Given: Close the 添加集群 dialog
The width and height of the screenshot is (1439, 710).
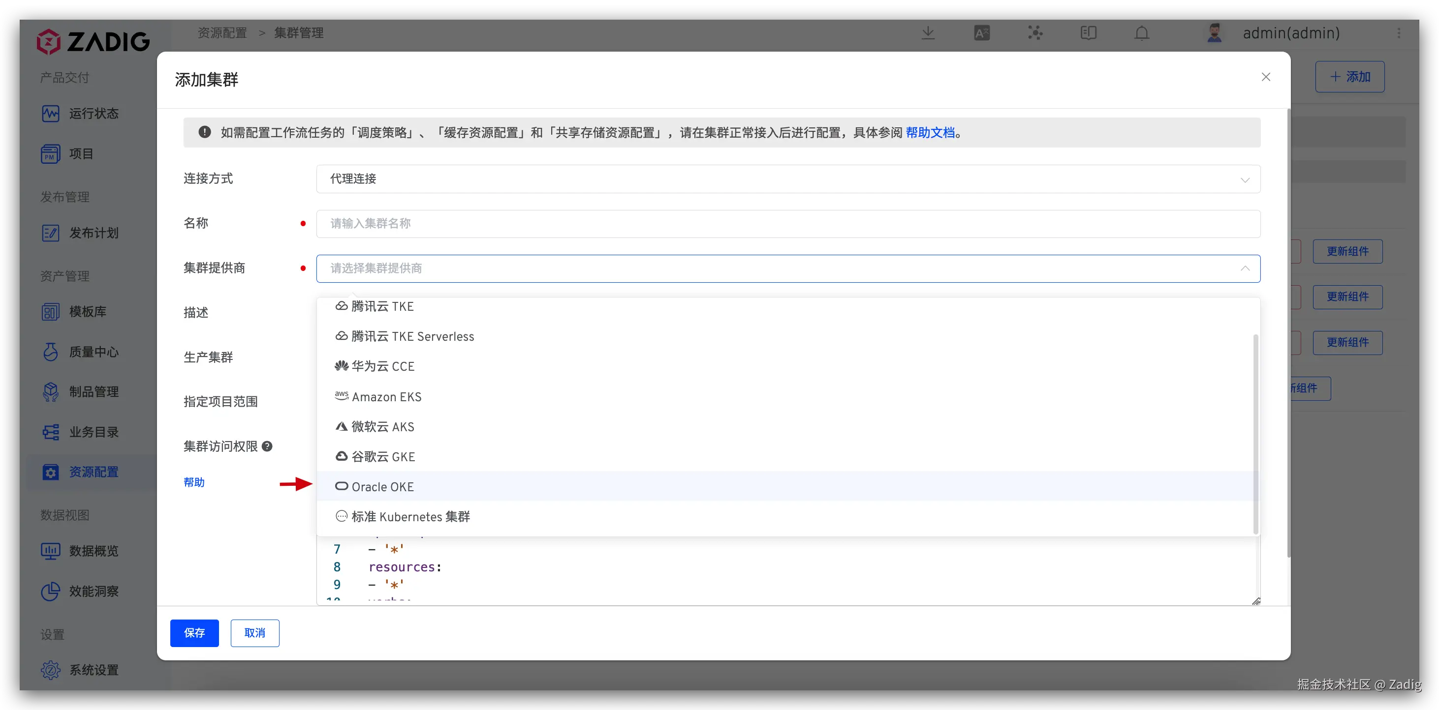Looking at the screenshot, I should tap(1266, 77).
